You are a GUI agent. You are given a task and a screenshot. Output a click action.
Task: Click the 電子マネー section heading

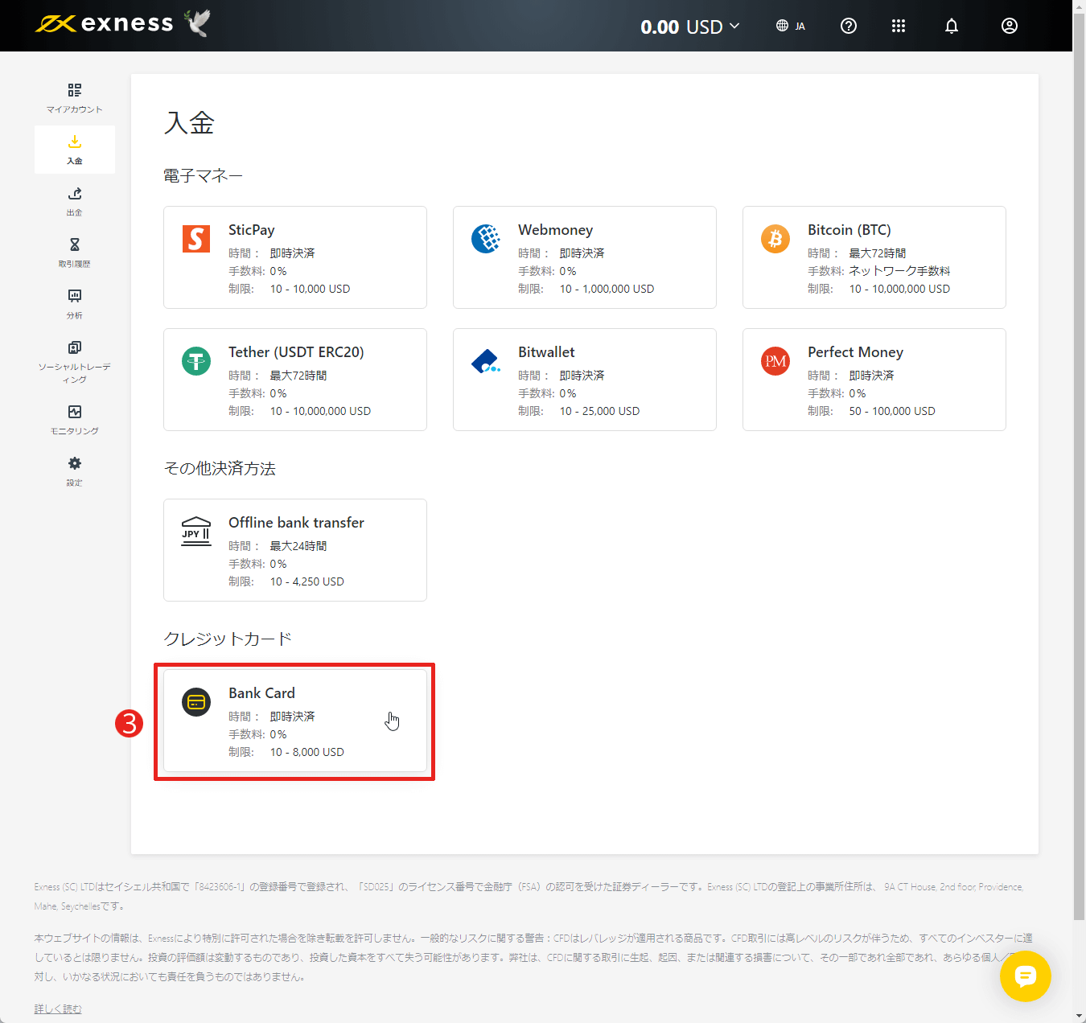tap(203, 175)
